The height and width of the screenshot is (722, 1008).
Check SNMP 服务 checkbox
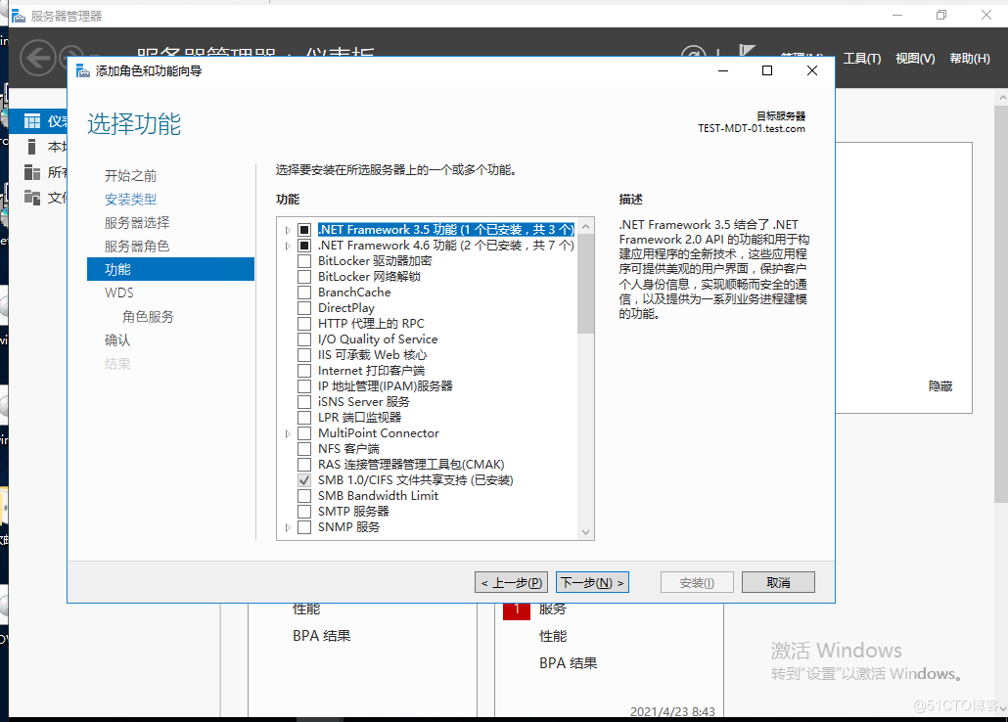click(304, 527)
